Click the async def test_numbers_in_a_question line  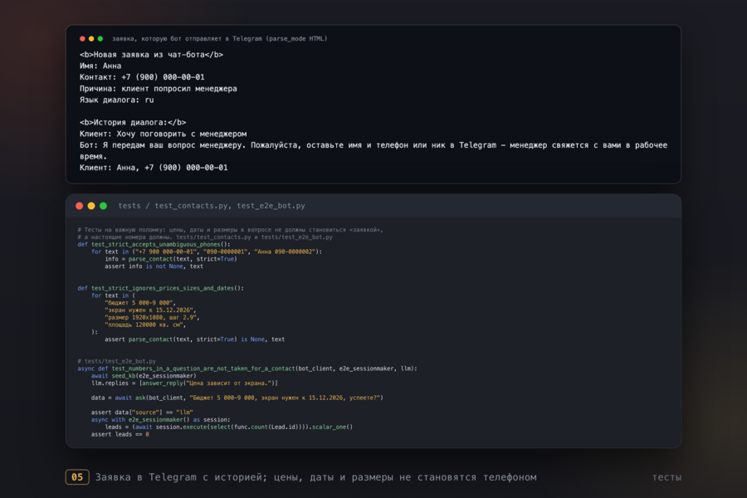point(247,369)
